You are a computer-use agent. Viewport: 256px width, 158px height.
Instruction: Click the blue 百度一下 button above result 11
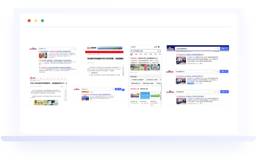pos(118,89)
